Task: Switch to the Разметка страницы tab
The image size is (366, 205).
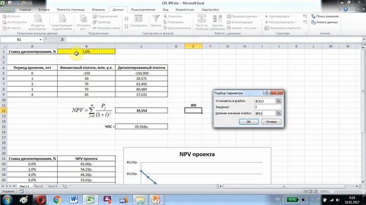Action: (x=71, y=10)
